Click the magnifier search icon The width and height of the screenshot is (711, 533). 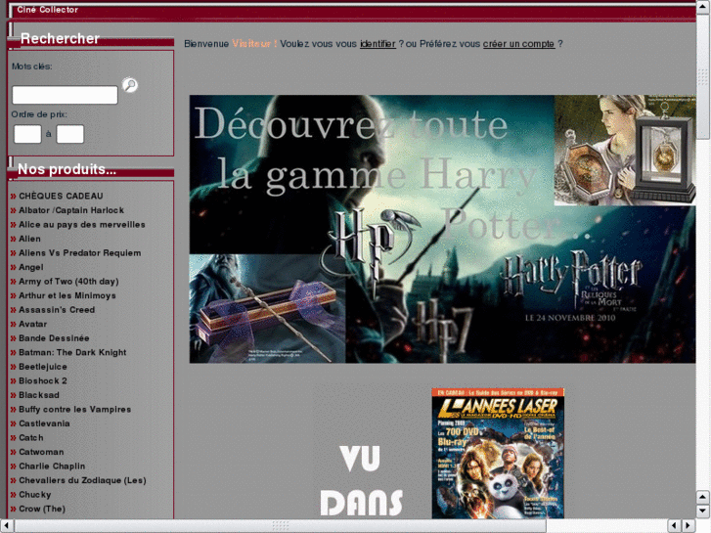click(x=130, y=85)
